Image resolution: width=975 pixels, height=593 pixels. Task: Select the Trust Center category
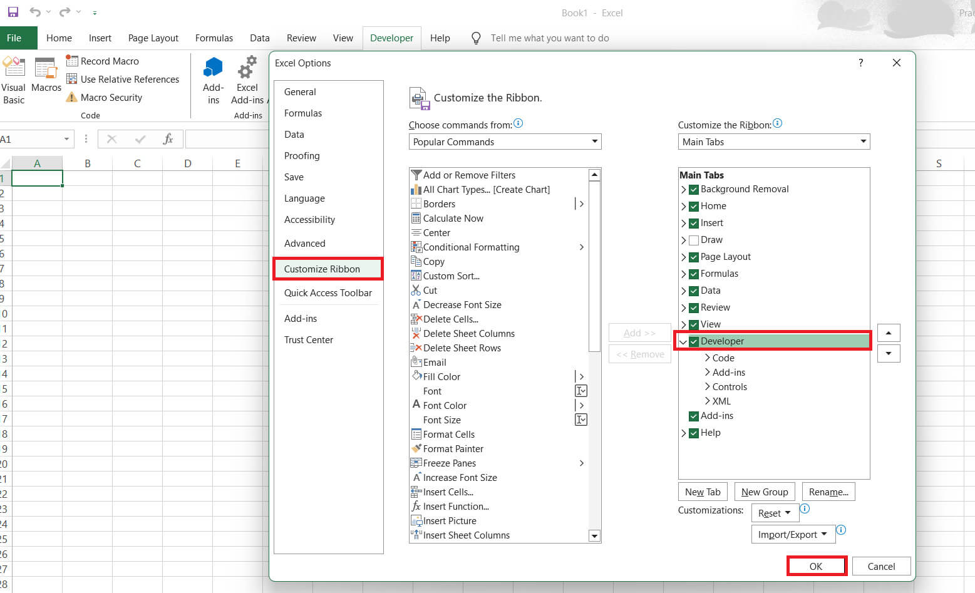[x=328, y=339]
